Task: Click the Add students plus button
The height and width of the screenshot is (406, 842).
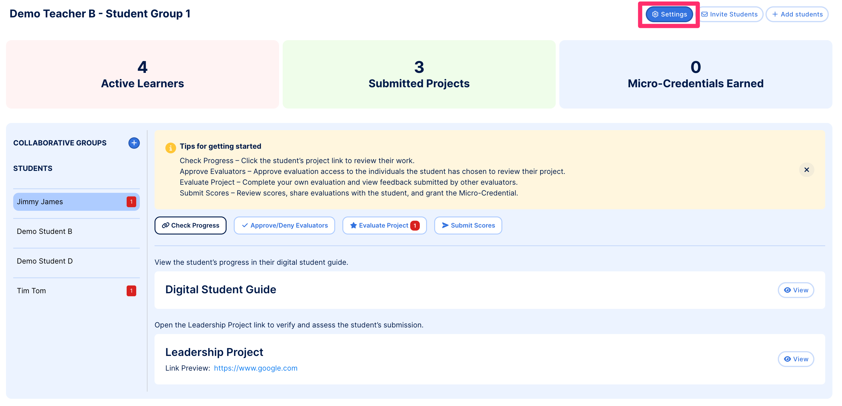Action: click(797, 14)
